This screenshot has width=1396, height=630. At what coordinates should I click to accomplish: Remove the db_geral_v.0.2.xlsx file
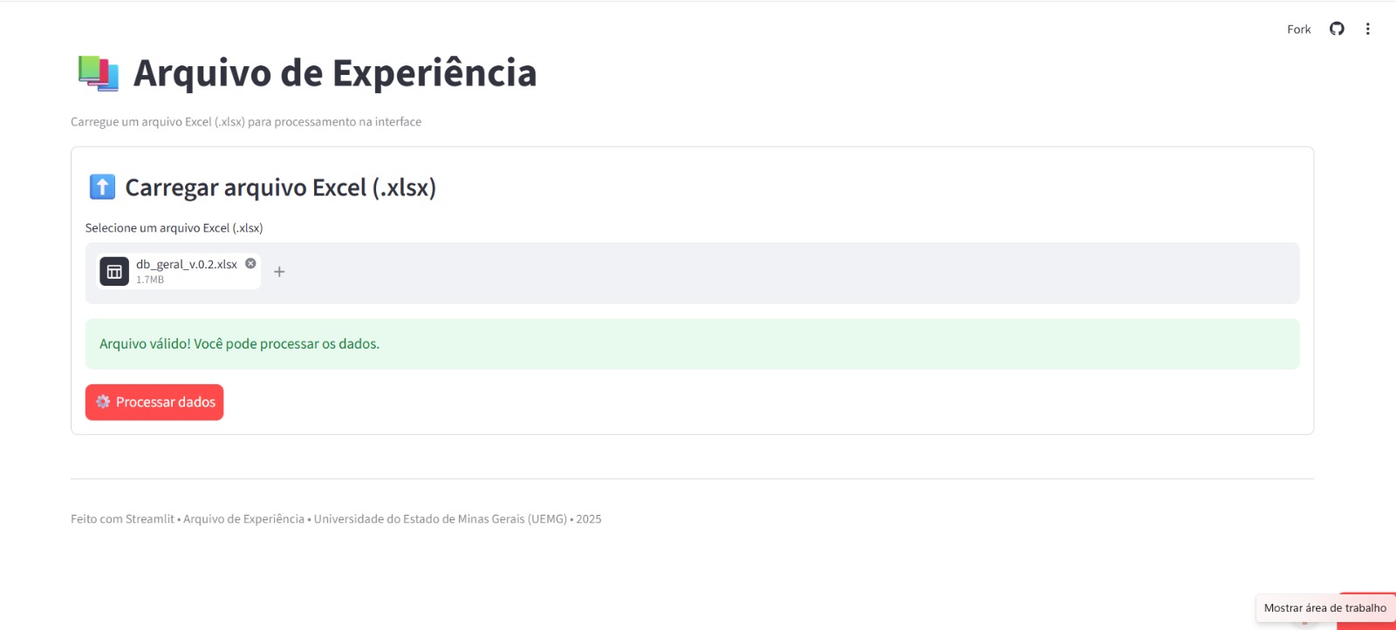[x=250, y=263]
